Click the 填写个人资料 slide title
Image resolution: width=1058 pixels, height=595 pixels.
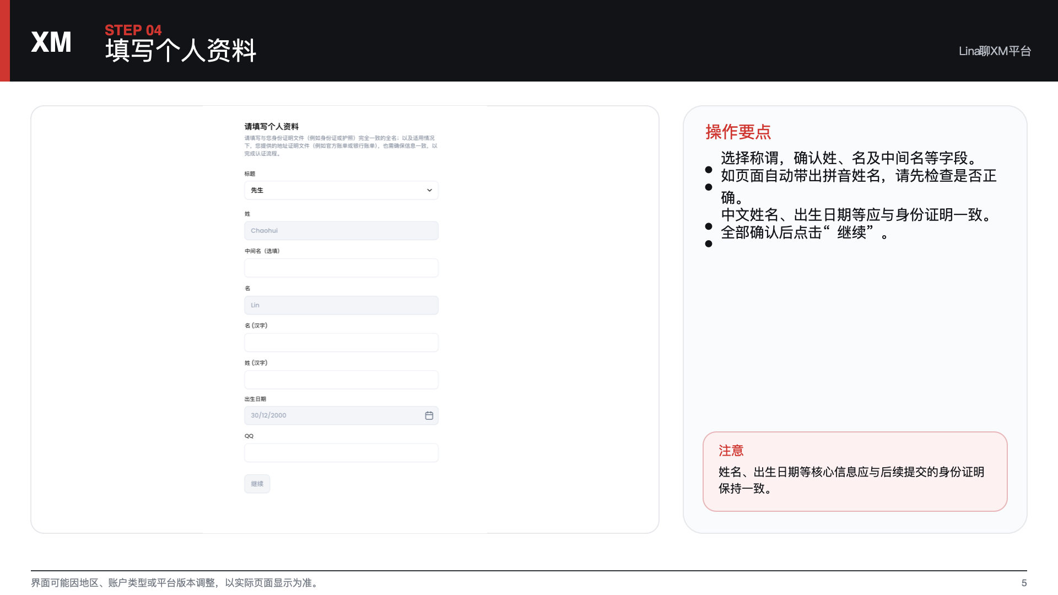[x=181, y=50]
